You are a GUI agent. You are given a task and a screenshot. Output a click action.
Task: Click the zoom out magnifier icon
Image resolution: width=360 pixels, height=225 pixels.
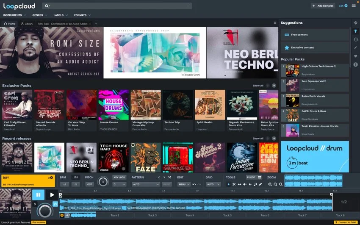coord(280,184)
